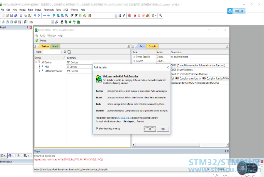Screen dimensions: 264x177
Task: Download to flash icon
Action: 25,22
